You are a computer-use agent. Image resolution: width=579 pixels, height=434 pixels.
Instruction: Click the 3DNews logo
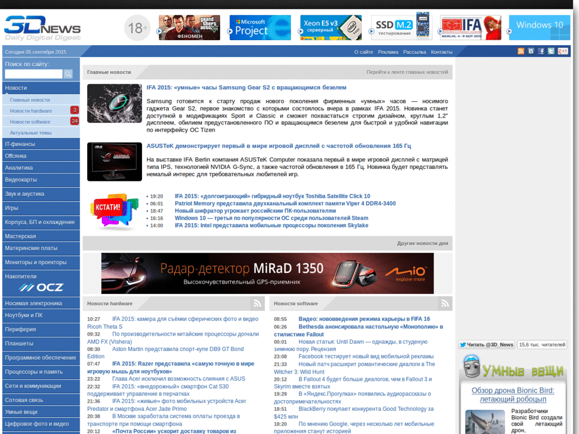point(42,28)
